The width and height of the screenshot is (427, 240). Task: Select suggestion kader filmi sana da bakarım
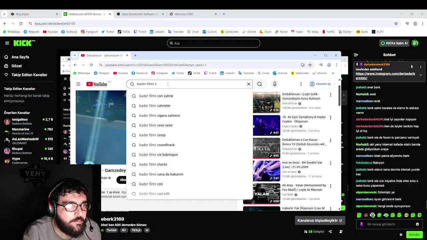(x=189, y=174)
